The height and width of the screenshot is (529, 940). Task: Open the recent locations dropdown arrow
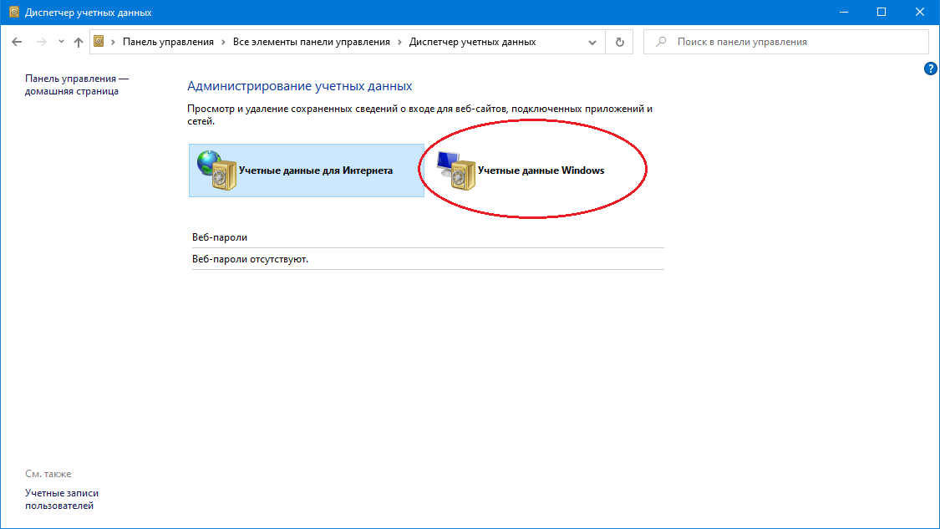coord(61,42)
